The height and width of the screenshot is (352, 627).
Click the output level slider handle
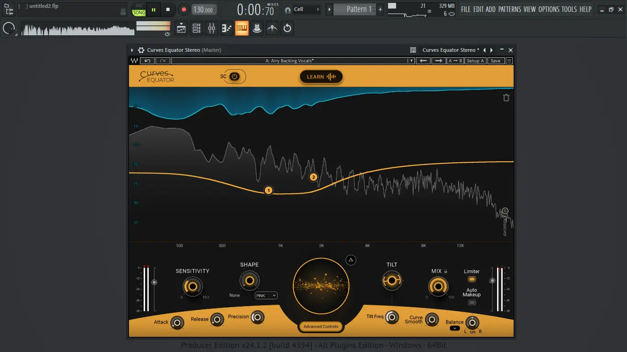493,280
